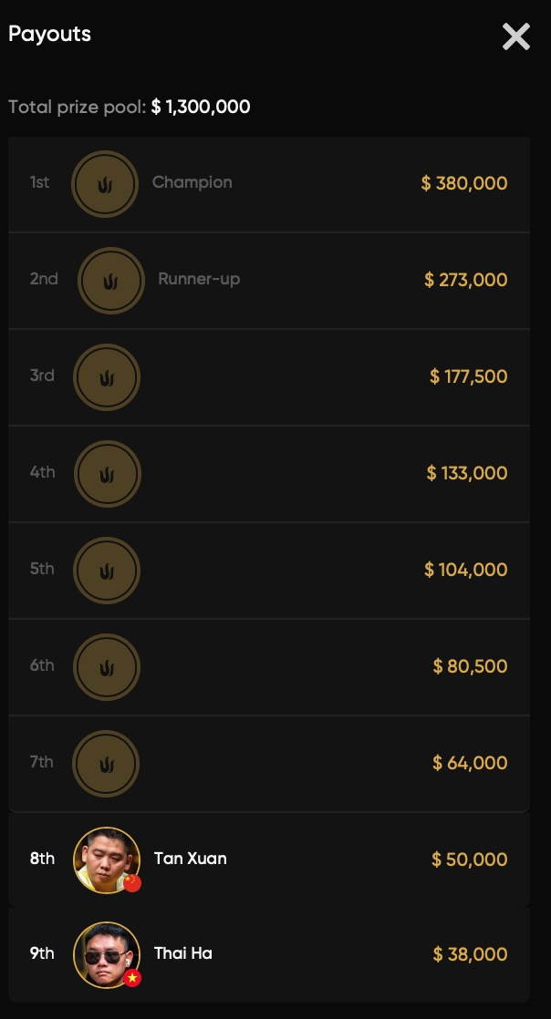551x1019 pixels.
Task: Click the Vietnam flag badge on Thai Ha
Action: (132, 978)
